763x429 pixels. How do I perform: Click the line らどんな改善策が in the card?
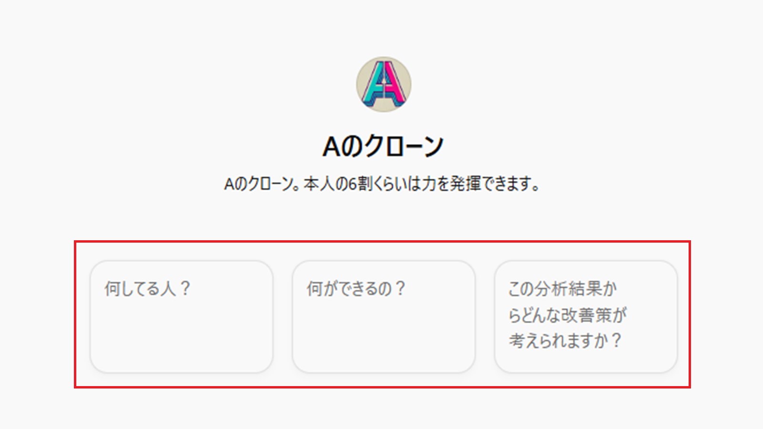[x=567, y=315]
